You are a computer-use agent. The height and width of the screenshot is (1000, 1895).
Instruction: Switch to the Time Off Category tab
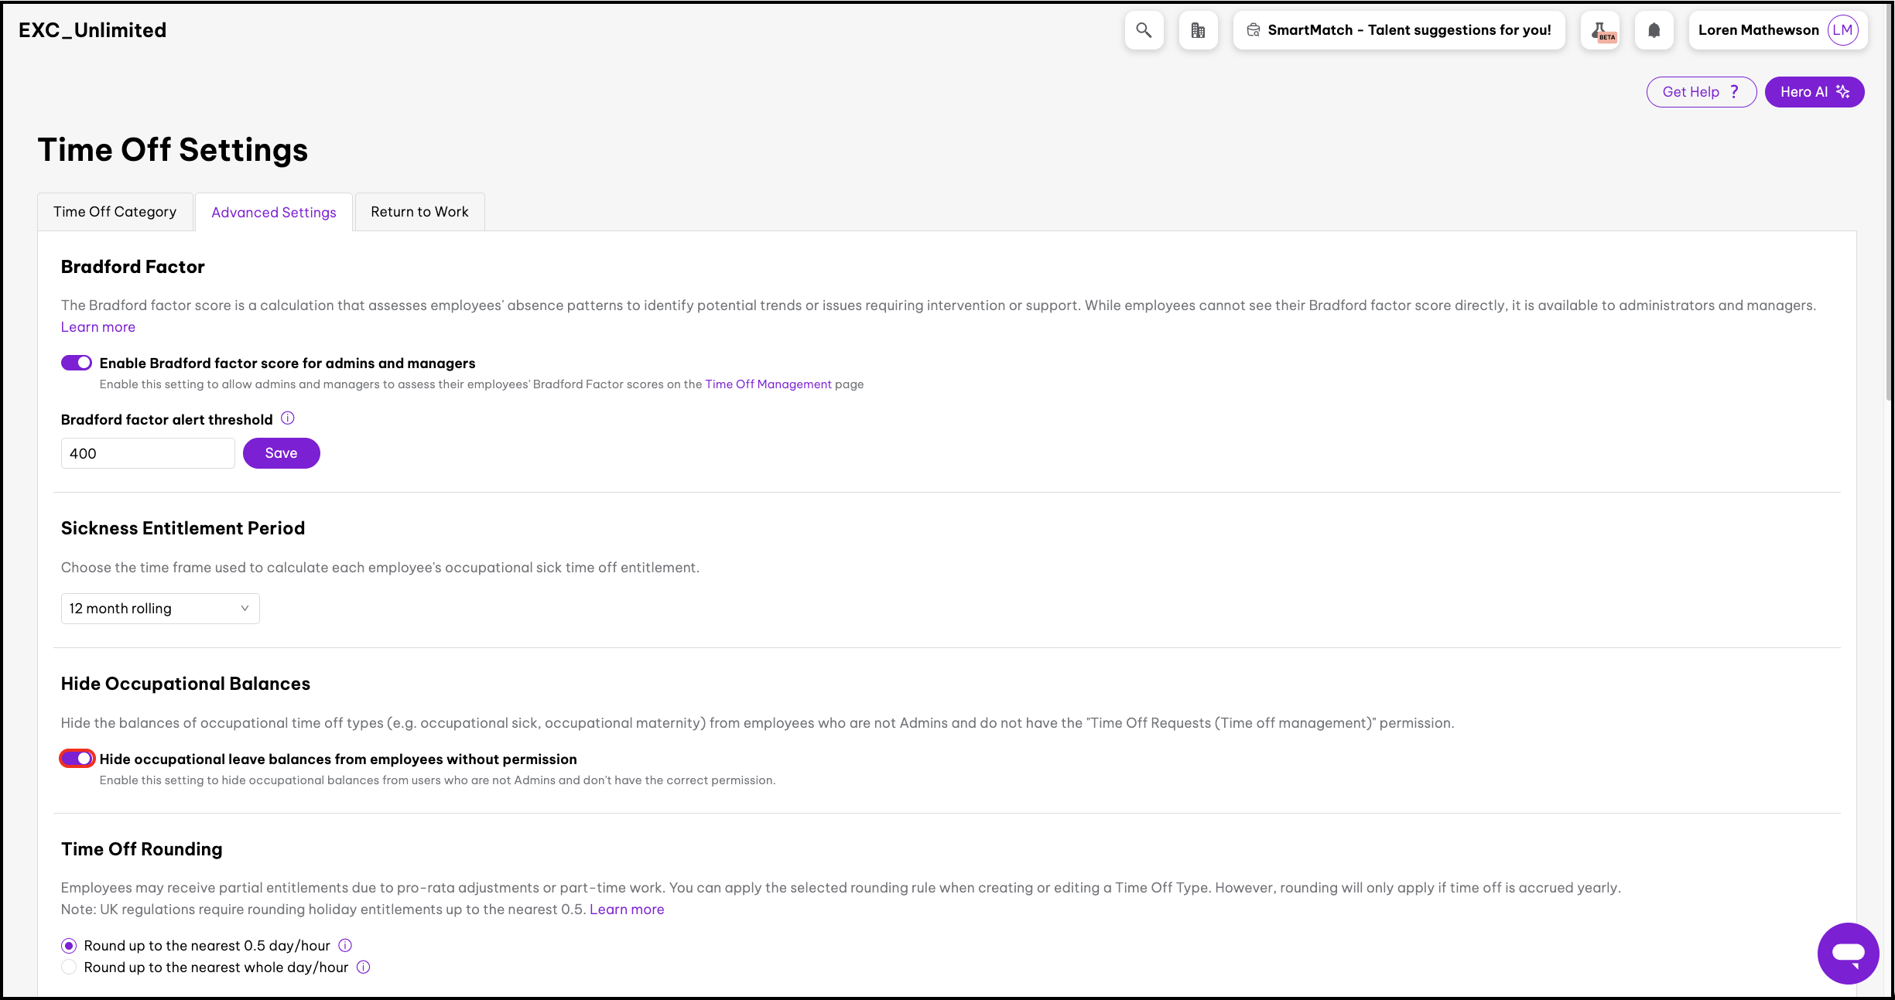coord(115,212)
